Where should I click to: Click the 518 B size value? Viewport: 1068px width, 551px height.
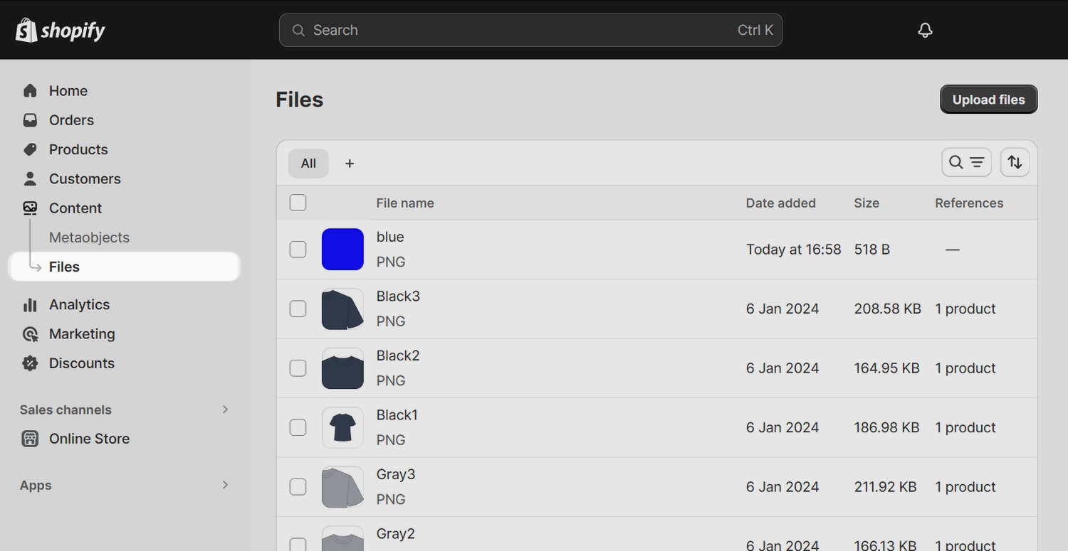point(872,250)
